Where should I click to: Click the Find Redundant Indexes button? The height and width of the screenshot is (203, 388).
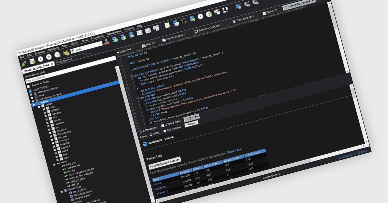[x=165, y=164]
